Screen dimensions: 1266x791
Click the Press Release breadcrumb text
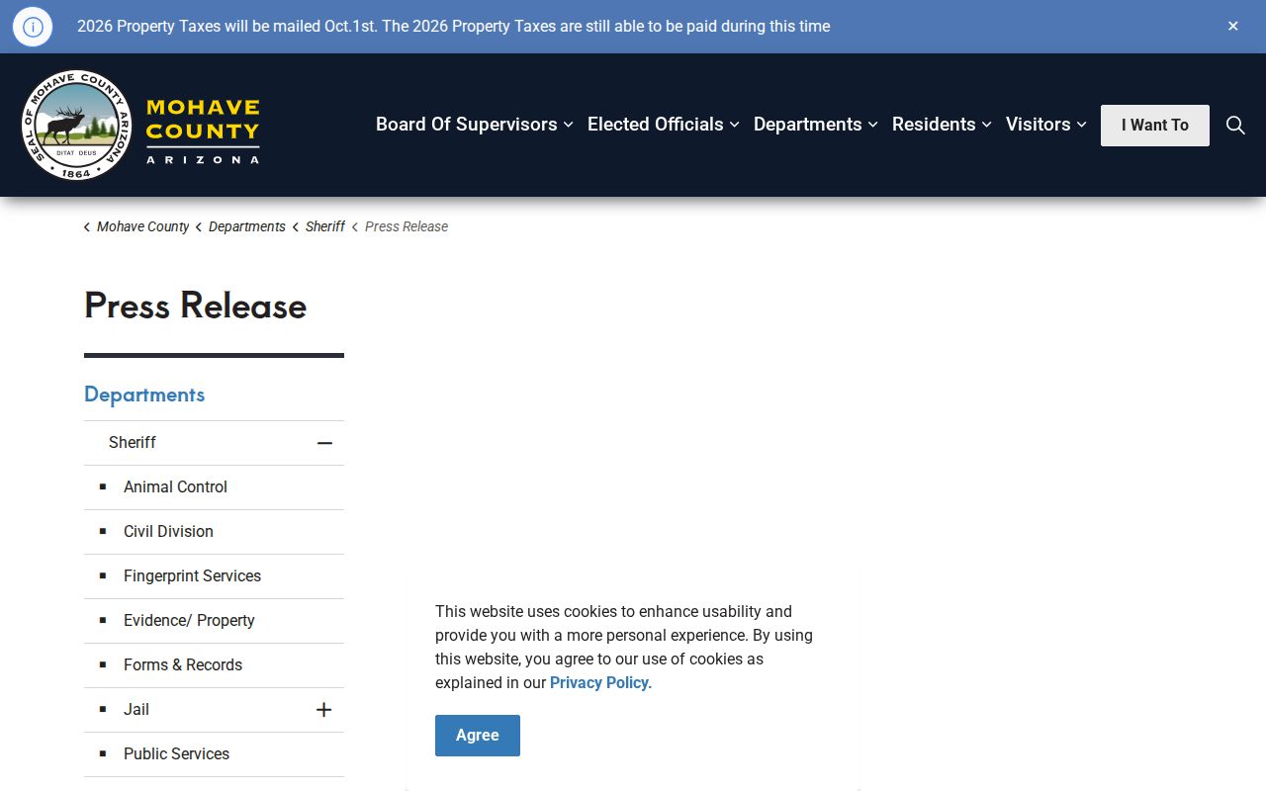tap(407, 226)
